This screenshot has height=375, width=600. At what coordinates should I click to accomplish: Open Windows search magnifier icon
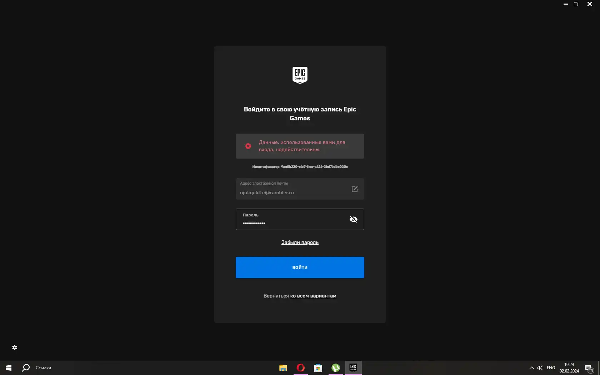coord(26,368)
